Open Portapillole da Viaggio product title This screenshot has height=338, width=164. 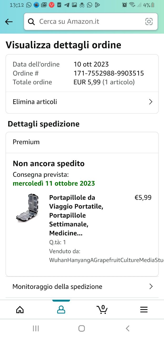coord(76,215)
